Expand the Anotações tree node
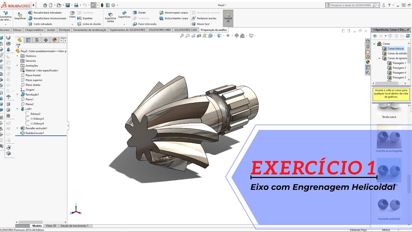Image resolution: width=412 pixels, height=232 pixels. click(x=17, y=66)
